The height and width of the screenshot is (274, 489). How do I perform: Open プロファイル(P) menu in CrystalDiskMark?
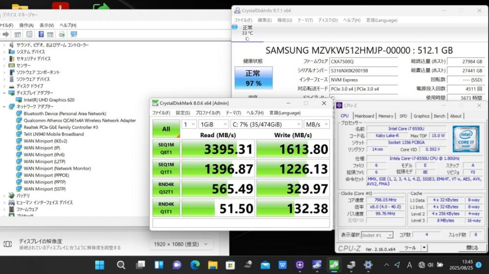(x=208, y=113)
